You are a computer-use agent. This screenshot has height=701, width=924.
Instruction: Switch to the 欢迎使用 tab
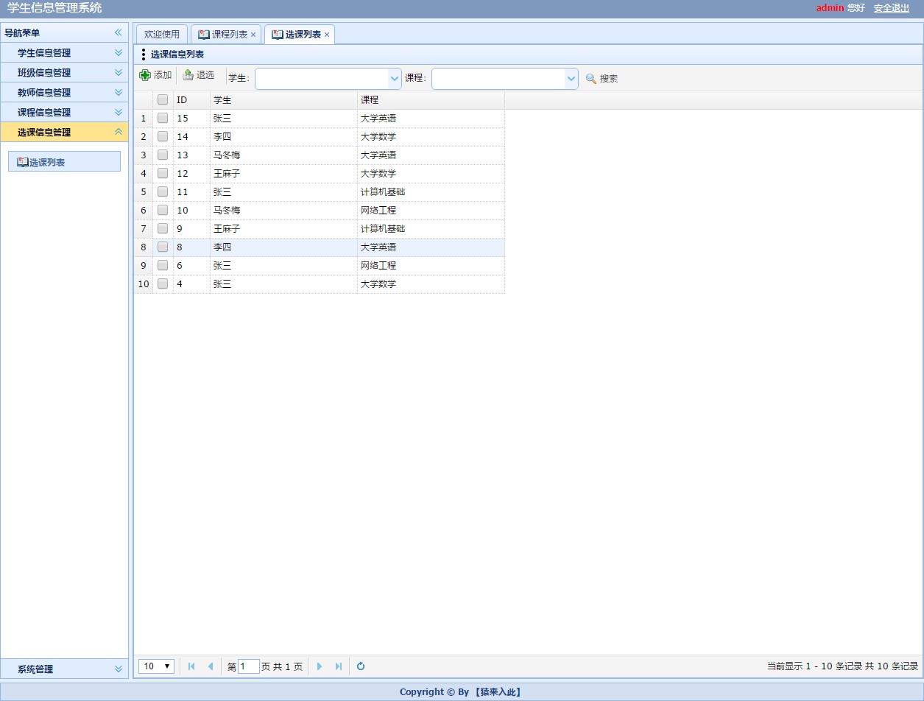pyautogui.click(x=162, y=35)
